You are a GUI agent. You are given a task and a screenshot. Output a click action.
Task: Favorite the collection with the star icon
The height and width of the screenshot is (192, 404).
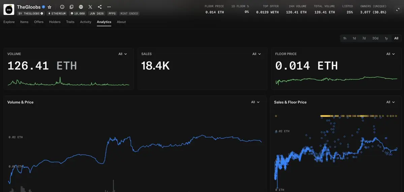pos(50,7)
